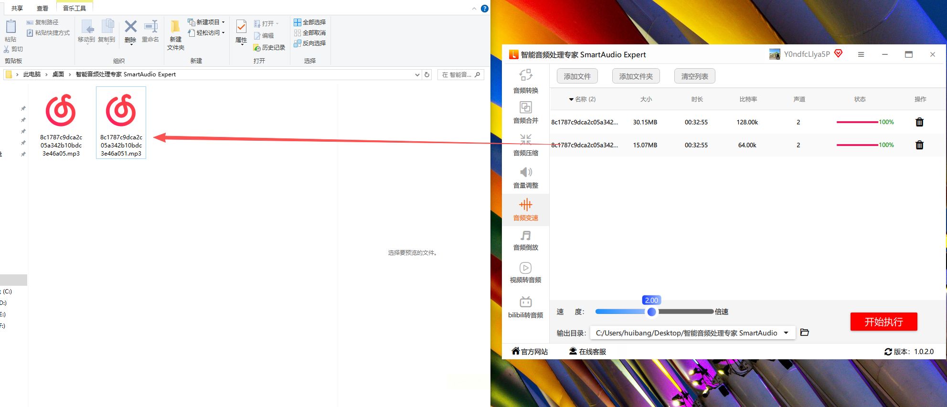Open the 音频倒放 audio reverse tool

(x=526, y=240)
